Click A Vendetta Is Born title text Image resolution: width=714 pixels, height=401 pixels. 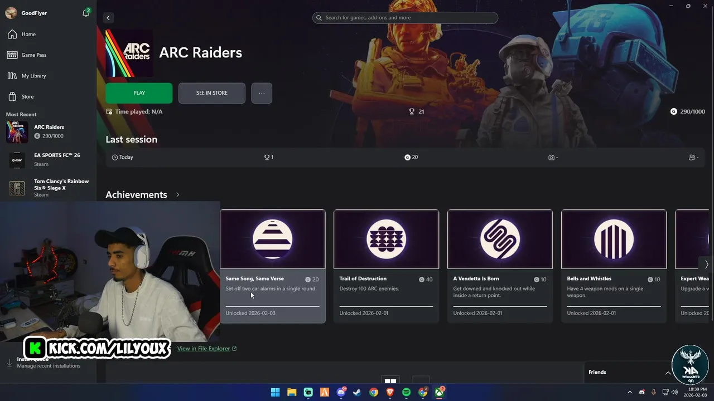click(x=476, y=278)
